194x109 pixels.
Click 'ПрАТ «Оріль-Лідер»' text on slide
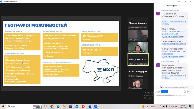[x=53, y=67]
